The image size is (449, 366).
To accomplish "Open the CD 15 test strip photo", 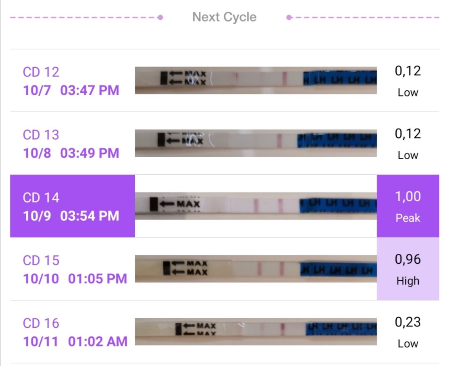I will (x=256, y=269).
